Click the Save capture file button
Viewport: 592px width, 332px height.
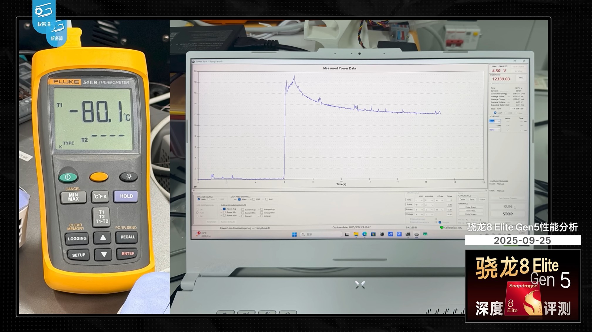point(472,200)
